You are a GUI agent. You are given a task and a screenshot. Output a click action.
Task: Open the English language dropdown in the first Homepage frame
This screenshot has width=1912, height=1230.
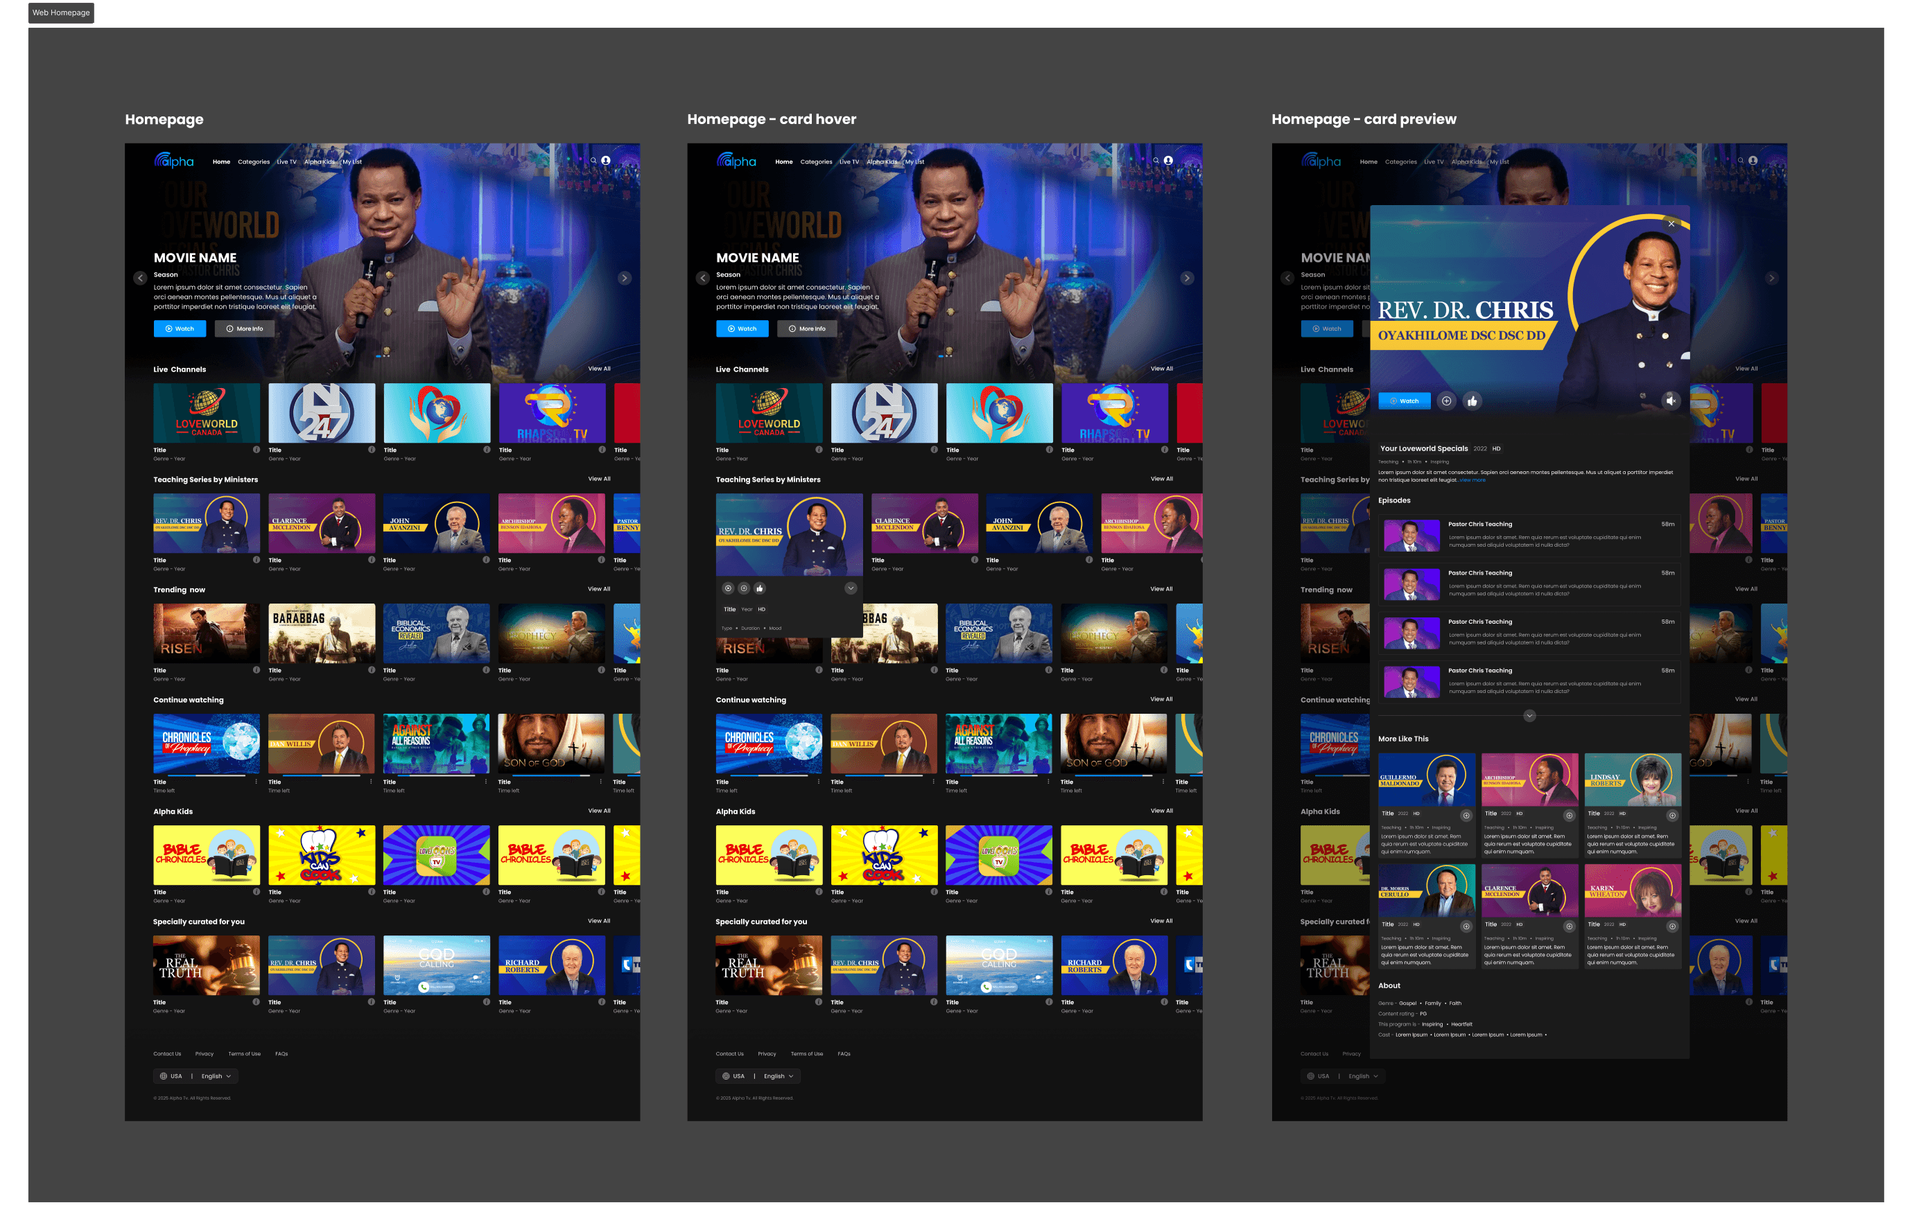click(216, 1076)
